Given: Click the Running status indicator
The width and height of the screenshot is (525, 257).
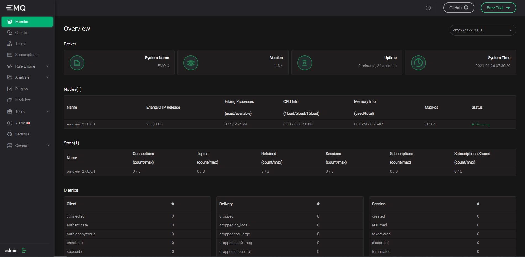Looking at the screenshot, I should (481, 124).
